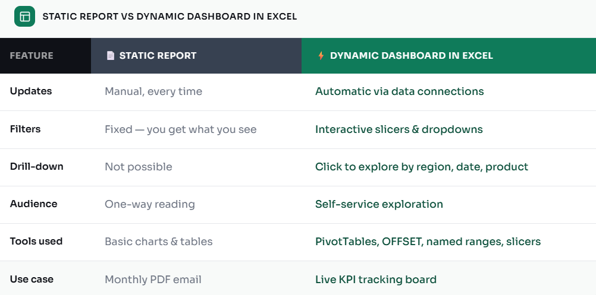The height and width of the screenshot is (295, 596).
Task: Click the lightning bolt icon in header
Action: coord(321,56)
